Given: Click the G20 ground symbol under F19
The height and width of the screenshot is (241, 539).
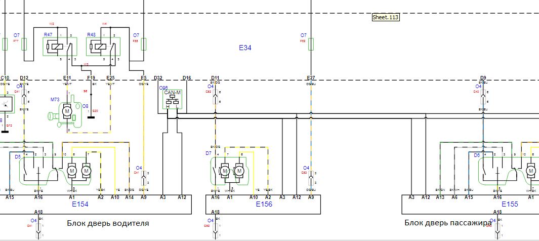Looking at the screenshot, I should click(91, 117).
